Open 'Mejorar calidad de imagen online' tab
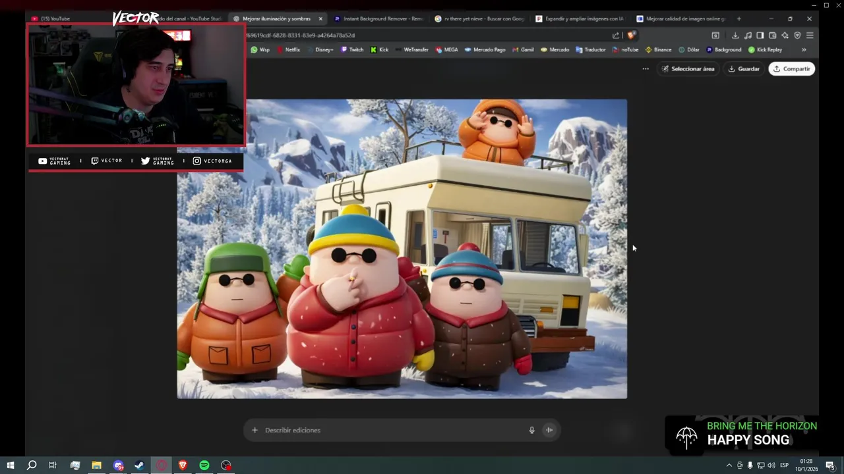844x474 pixels. tap(681, 18)
